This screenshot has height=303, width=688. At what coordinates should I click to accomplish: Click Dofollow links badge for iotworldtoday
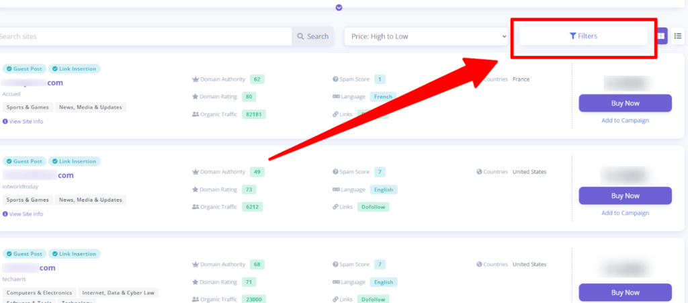coord(373,207)
